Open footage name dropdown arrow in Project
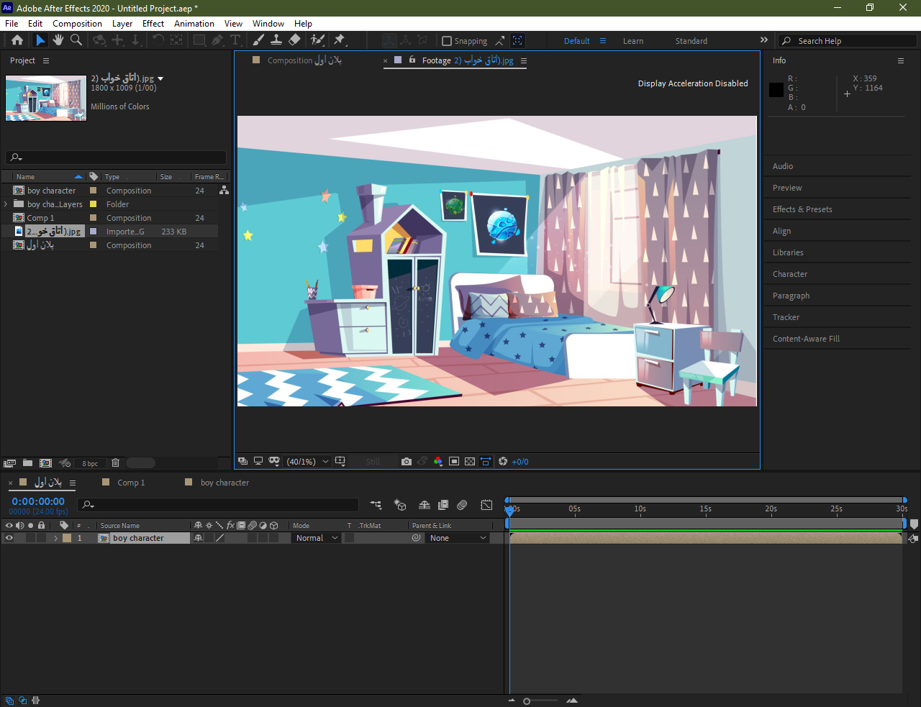921x707 pixels. 160,78
